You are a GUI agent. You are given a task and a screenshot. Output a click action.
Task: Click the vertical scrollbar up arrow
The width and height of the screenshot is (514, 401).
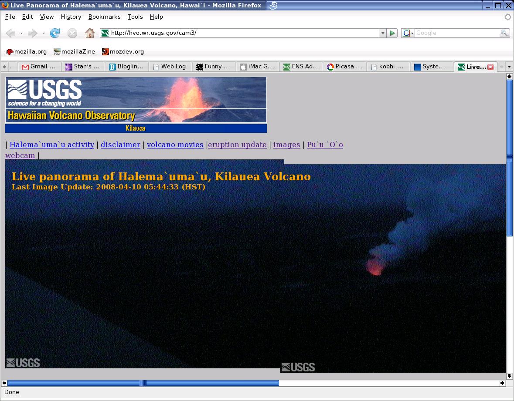(x=509, y=77)
